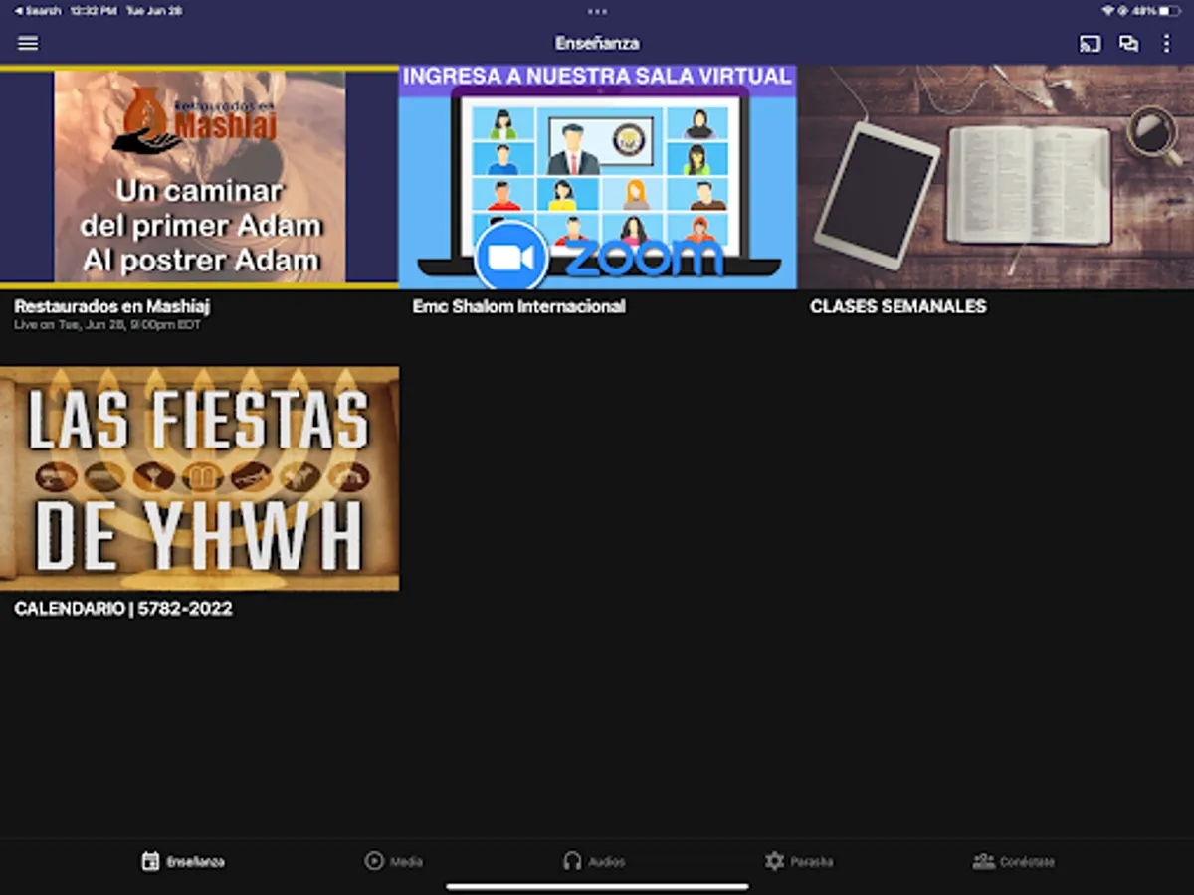Screen dimensions: 1194x895
Task: Tap the Wi-Fi icon in status bar
Action: (1108, 11)
